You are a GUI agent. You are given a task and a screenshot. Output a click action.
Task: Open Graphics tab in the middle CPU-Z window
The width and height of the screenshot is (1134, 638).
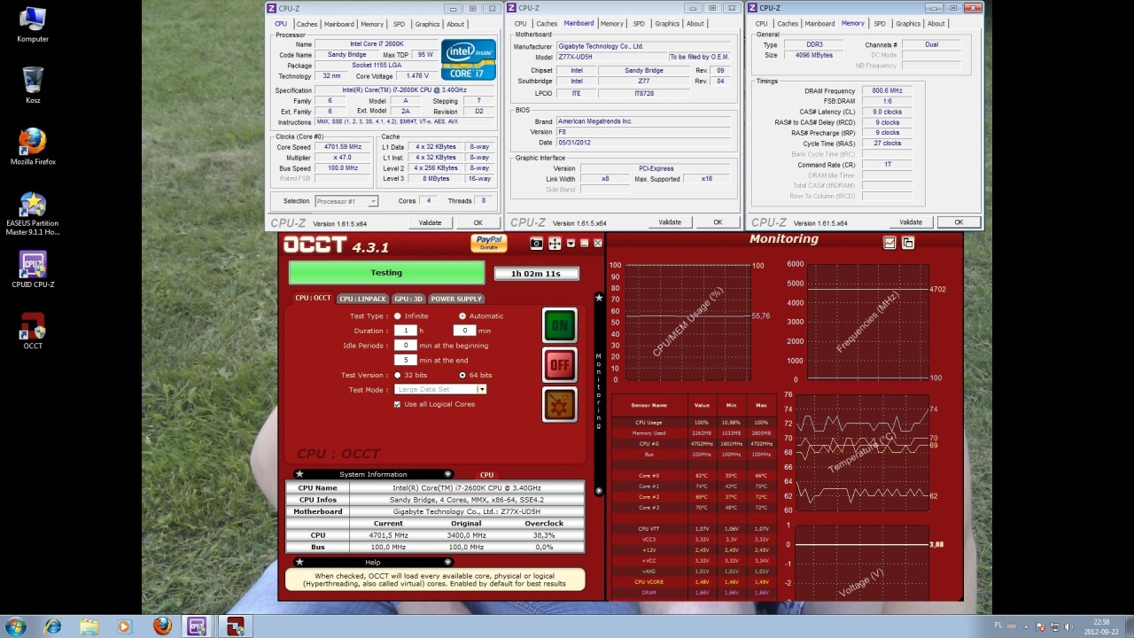[x=667, y=24]
